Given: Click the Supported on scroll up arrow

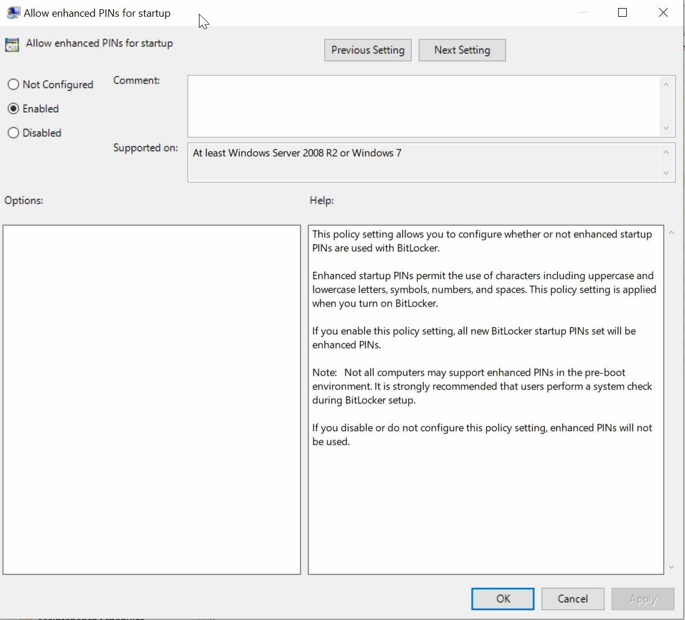Looking at the screenshot, I should (666, 152).
